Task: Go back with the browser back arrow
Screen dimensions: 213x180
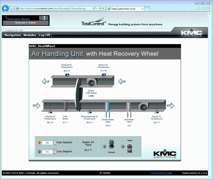Action: tap(5, 9)
